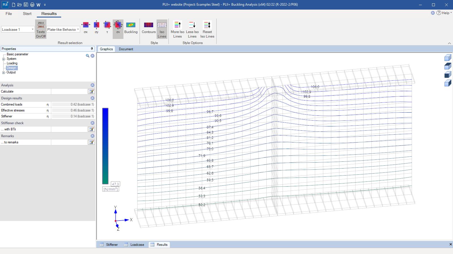This screenshot has height=254, width=453.
Task: Click the Stiffener value 0.14
Action: [x=73, y=116]
